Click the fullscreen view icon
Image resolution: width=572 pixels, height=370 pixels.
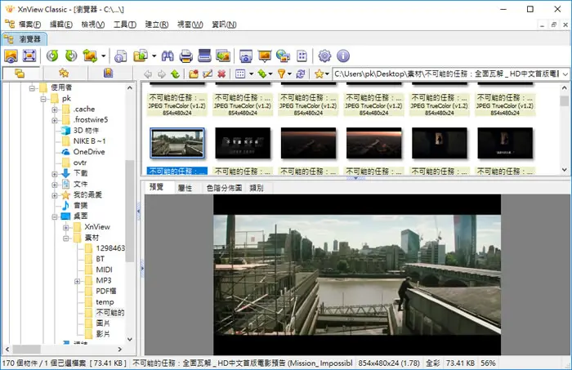pos(29,56)
